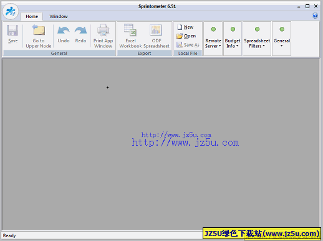This screenshot has width=323, height=241.
Task: Switch to the Home ribbon tab
Action: point(32,16)
